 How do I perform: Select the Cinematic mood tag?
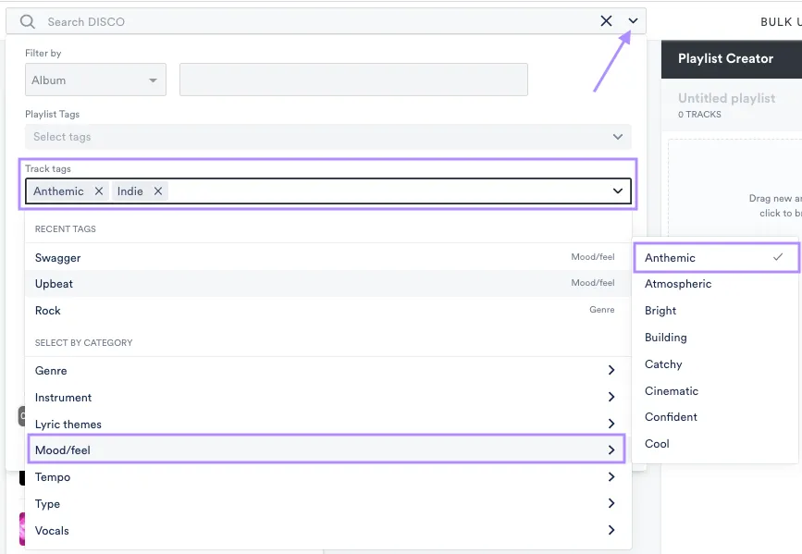672,391
